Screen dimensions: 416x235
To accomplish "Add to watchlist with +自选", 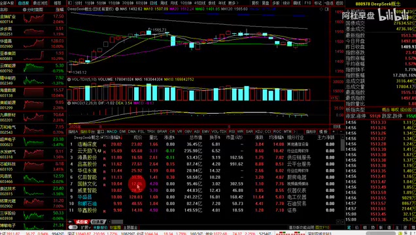I will pyautogui.click(x=328, y=3).
